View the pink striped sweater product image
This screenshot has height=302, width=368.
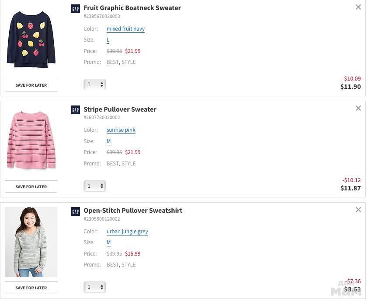[31, 140]
